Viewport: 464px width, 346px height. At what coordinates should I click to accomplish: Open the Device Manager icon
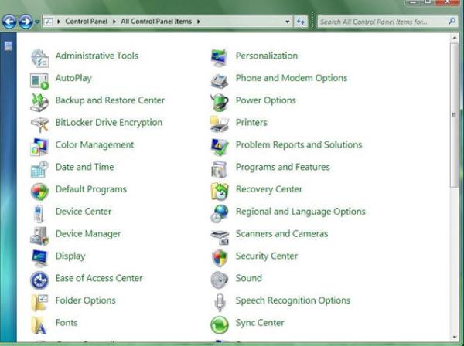pos(39,236)
